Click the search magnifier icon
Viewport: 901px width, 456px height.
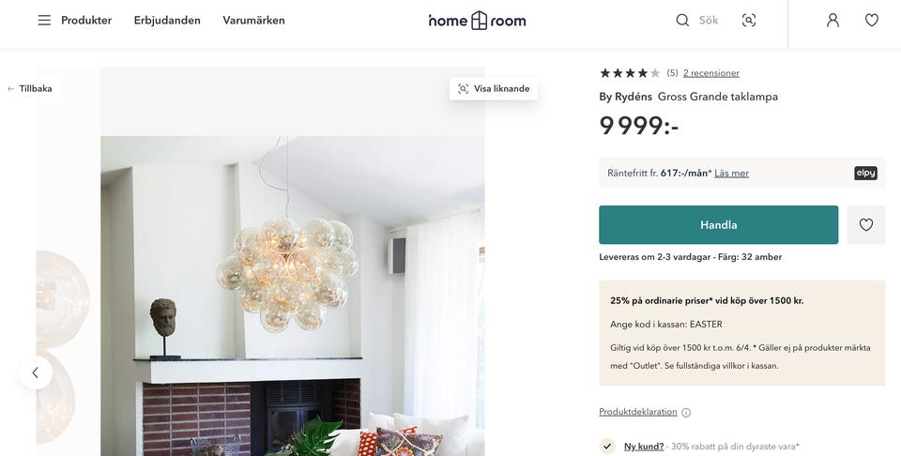coord(682,20)
